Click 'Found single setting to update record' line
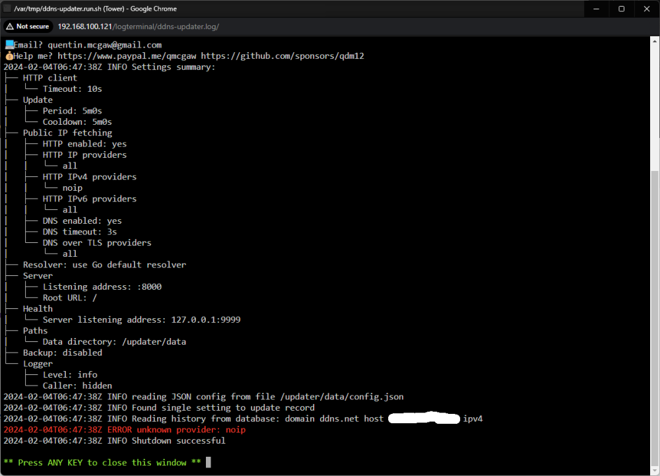 159,407
